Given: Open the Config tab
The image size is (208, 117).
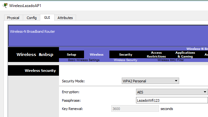Looking at the screenshot, I should click(x=32, y=18).
